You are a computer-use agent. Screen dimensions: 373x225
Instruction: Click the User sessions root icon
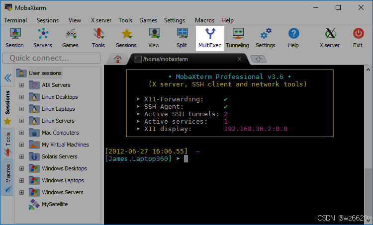point(21,73)
